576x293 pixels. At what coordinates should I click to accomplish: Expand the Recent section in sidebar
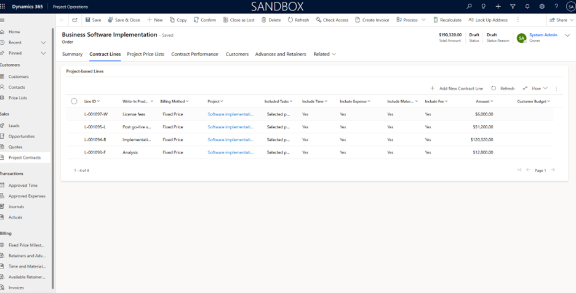coord(43,42)
